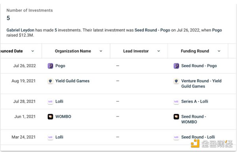The height and width of the screenshot is (152, 237).
Task: Open Gabriel Leydon link in summary text
Action: 20,30
